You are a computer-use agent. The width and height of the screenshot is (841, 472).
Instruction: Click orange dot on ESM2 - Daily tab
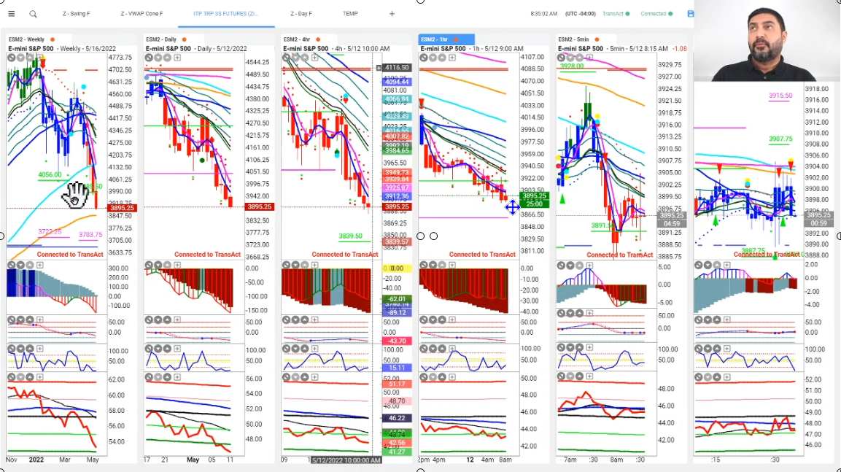point(184,39)
